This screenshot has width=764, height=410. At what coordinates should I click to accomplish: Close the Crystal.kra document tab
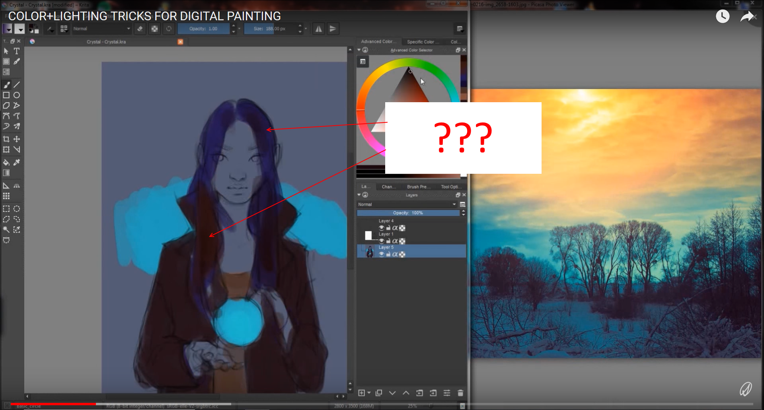[180, 42]
